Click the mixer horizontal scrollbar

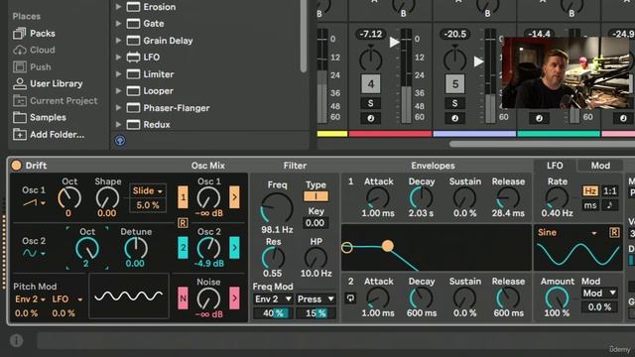pos(542,144)
